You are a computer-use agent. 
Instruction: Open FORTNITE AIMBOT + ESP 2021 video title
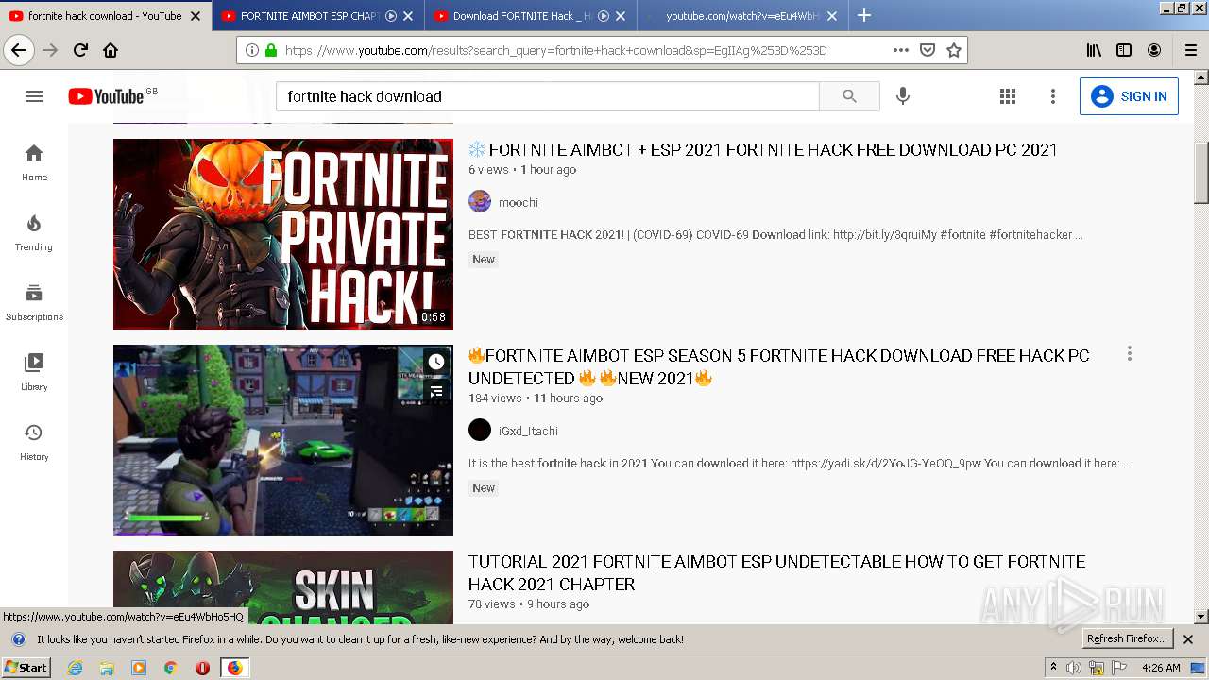point(763,149)
